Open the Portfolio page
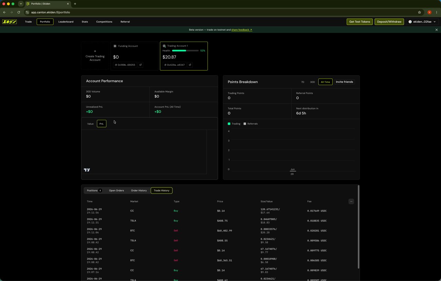Viewport: 441px width, 281px height. [x=45, y=22]
